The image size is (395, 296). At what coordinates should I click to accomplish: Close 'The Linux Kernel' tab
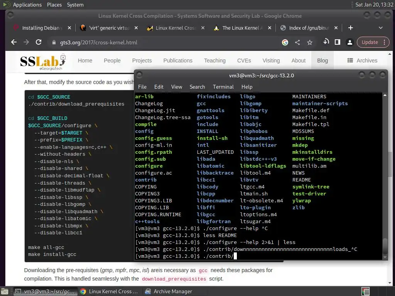tap(270, 28)
